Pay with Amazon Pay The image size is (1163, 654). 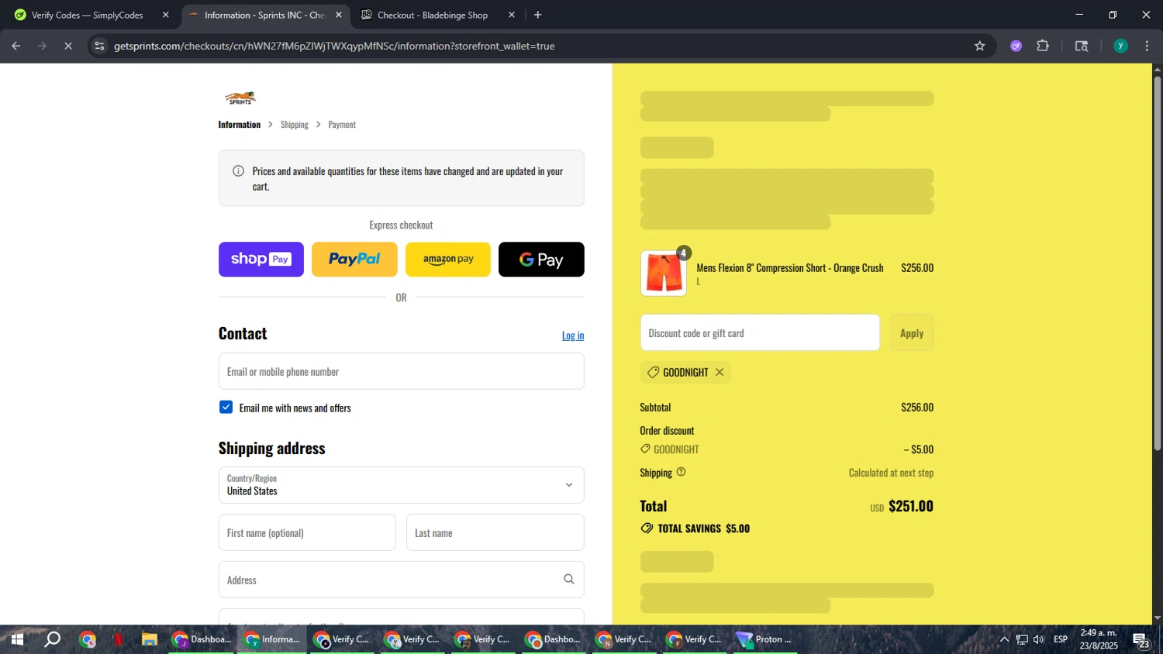(x=448, y=260)
